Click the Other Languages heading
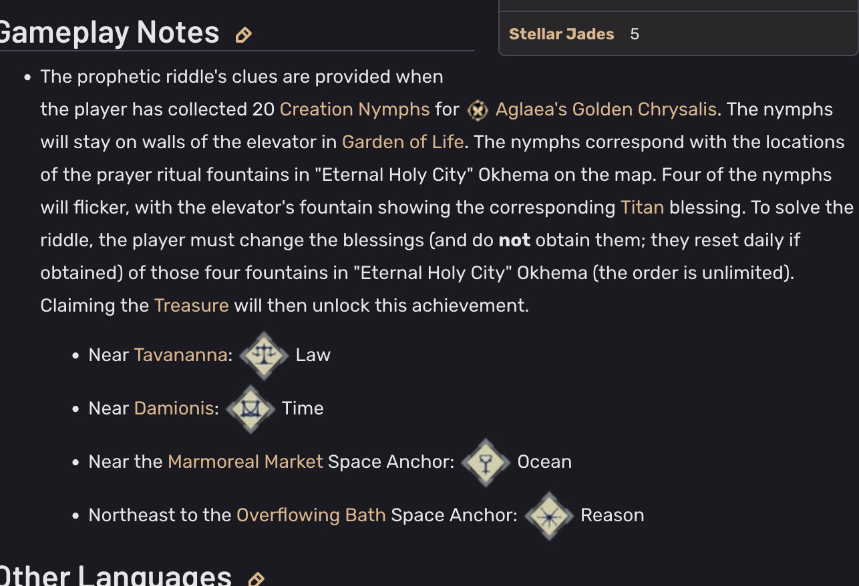The image size is (859, 586). pyautogui.click(x=116, y=576)
